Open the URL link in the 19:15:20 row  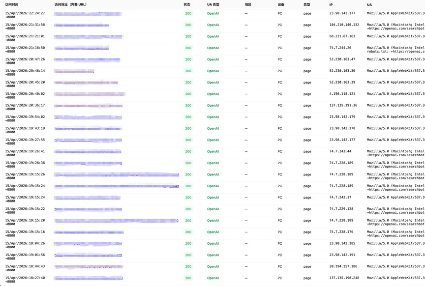point(117,221)
